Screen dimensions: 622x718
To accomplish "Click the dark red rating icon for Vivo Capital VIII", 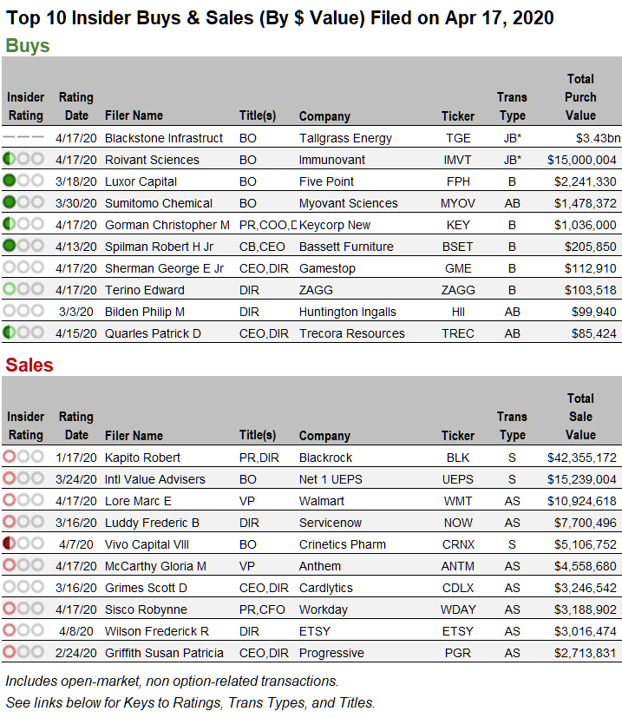I will (x=24, y=544).
